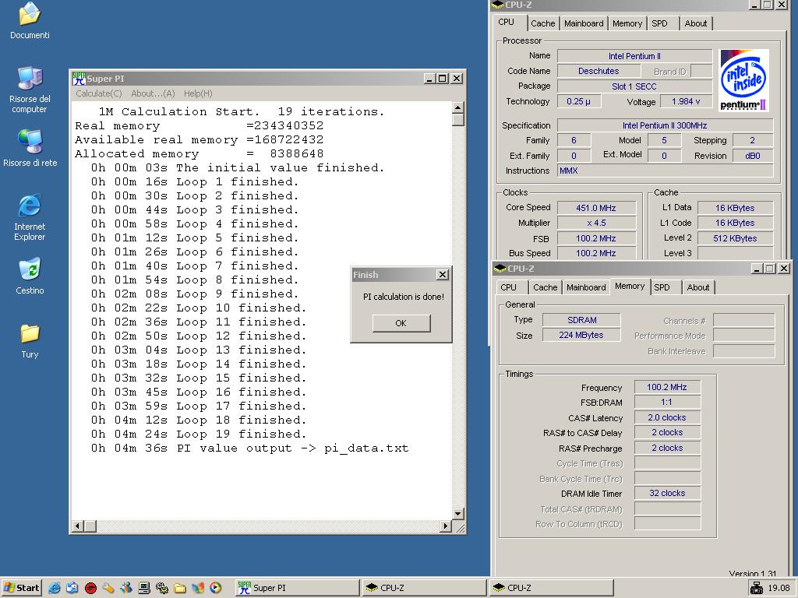Click the processor Name field Intel Pentium II
This screenshot has height=598, width=798.
click(634, 56)
